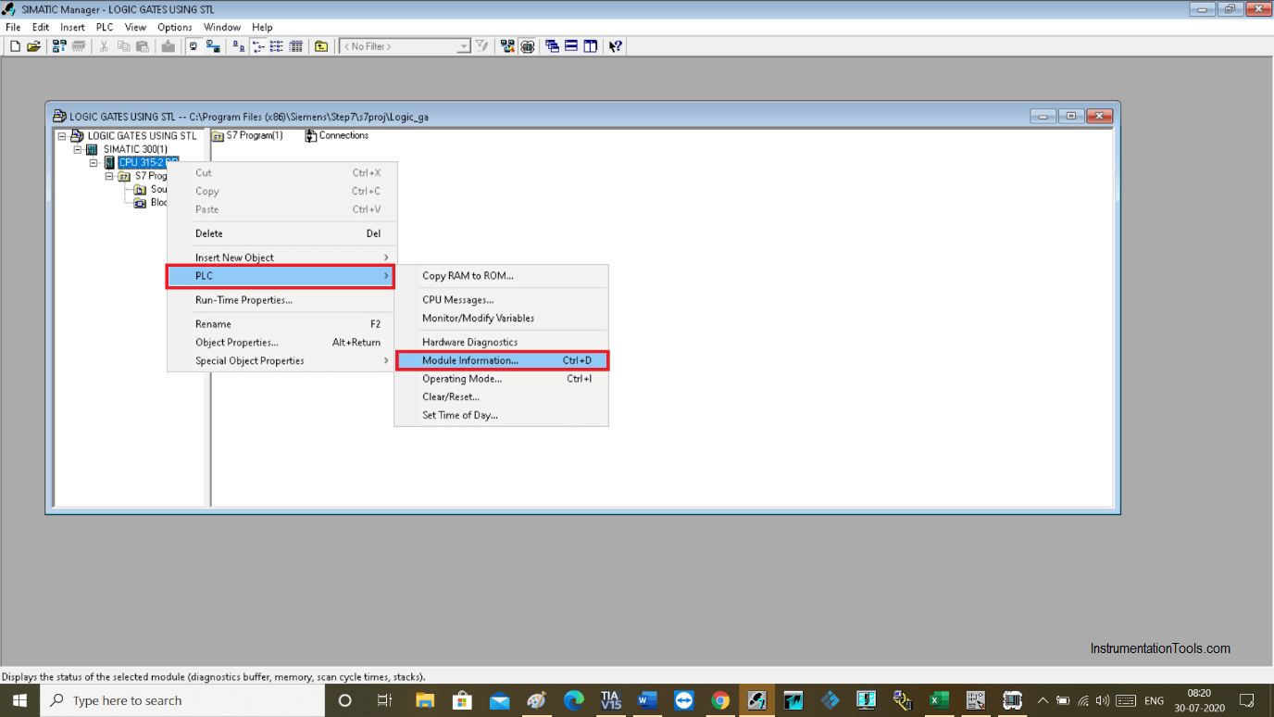Click the taskbar search box

tap(182, 700)
